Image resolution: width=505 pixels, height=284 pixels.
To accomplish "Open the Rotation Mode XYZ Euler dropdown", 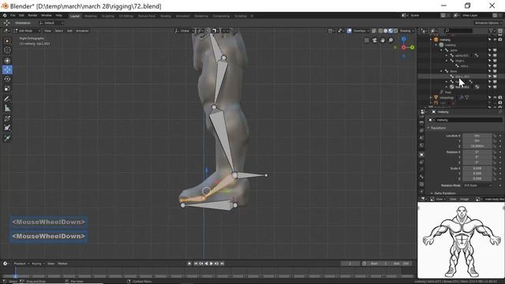I will coord(477,185).
